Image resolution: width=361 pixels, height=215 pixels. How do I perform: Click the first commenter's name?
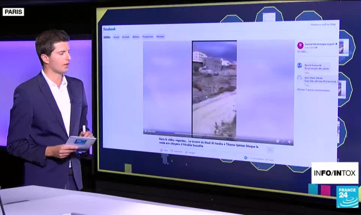pos(313,66)
